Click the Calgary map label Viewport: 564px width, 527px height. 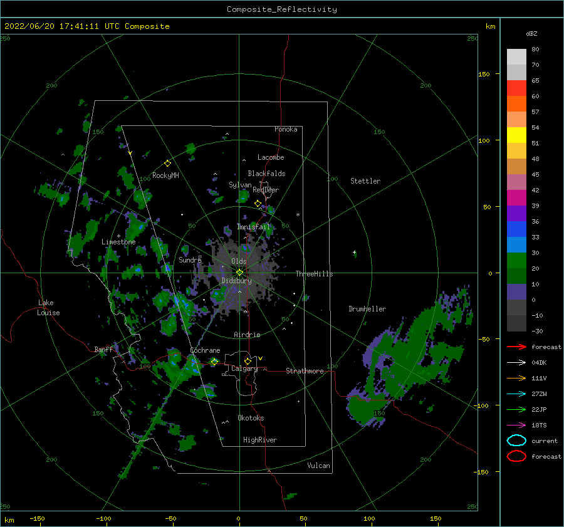pyautogui.click(x=244, y=368)
